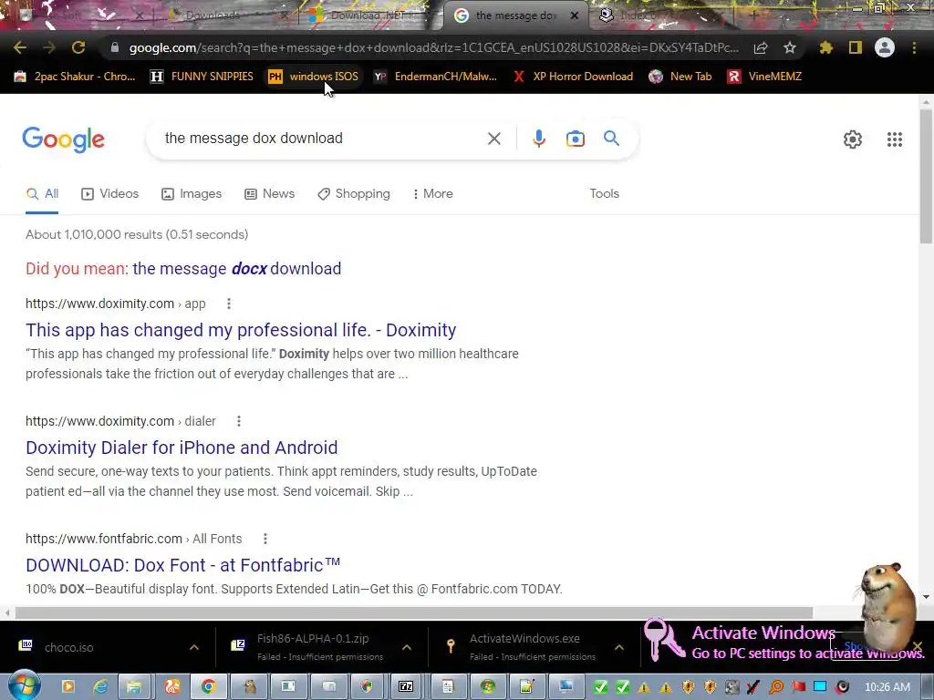Submit search with magnifier icon

click(612, 139)
